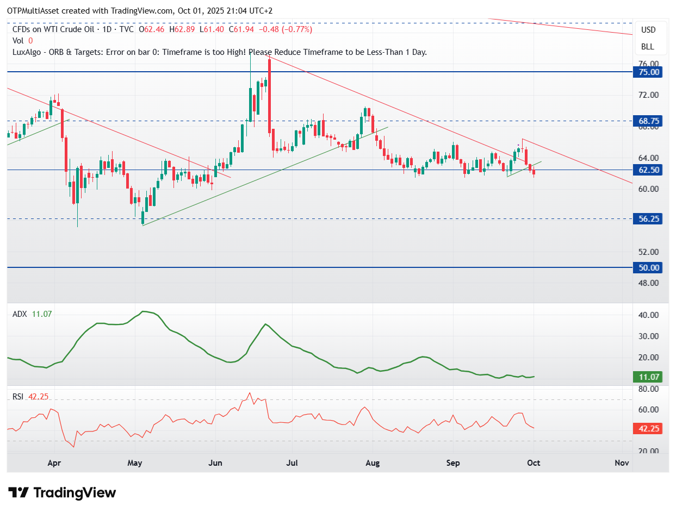Viewport: 676px width, 513px height.
Task: Select the 68.75 blue price tag
Action: (x=648, y=121)
